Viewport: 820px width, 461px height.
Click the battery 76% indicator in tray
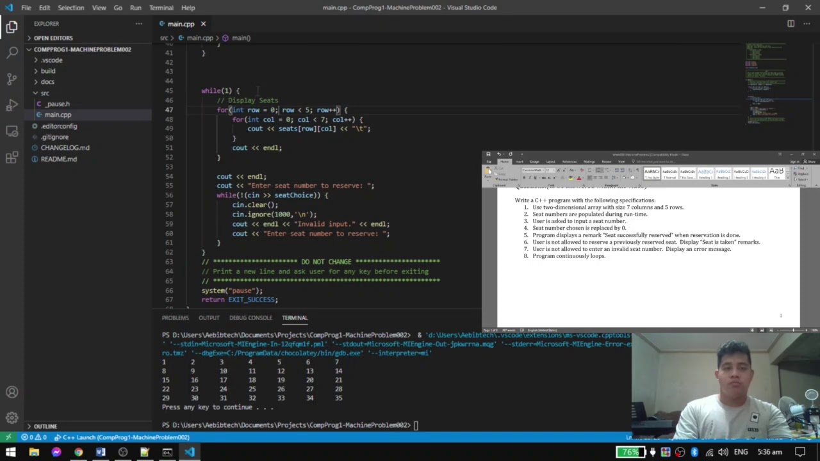coord(630,452)
